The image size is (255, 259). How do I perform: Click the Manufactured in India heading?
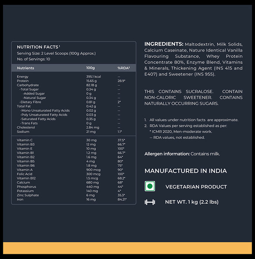pyautogui.click(x=186, y=171)
